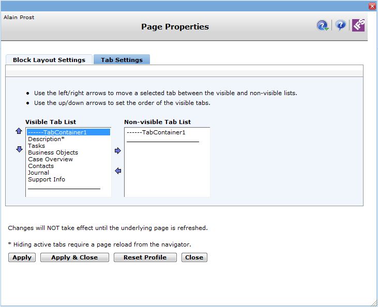Select the Tab Settings tab
This screenshot has width=378, height=307.
pos(122,60)
